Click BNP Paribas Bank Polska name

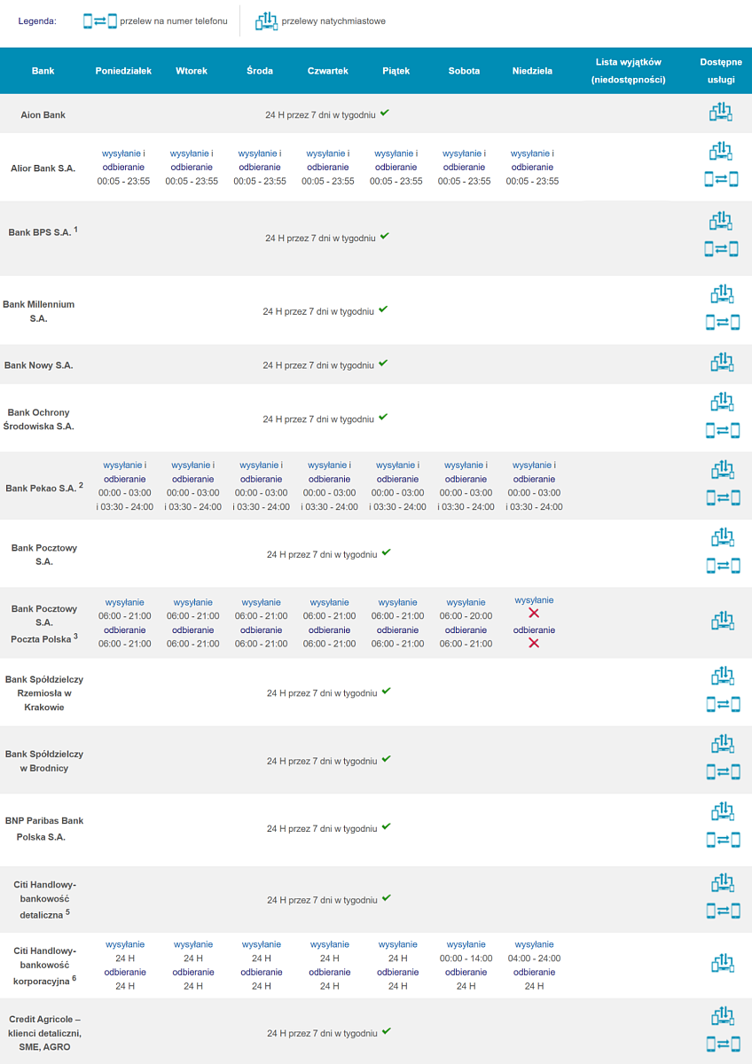44,829
